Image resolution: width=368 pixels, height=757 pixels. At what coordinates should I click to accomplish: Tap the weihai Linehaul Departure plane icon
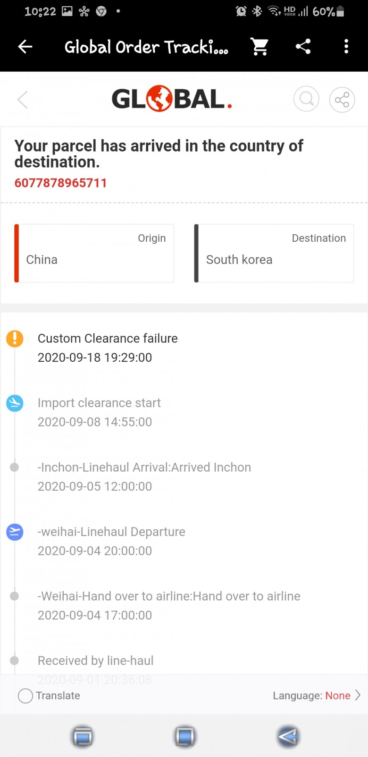(x=15, y=532)
